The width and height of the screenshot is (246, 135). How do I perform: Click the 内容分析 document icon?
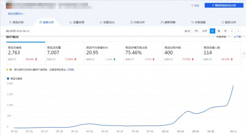coord(131,22)
